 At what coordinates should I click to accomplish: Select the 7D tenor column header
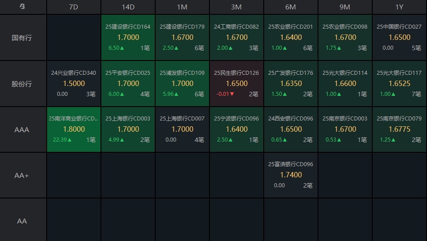(74, 7)
